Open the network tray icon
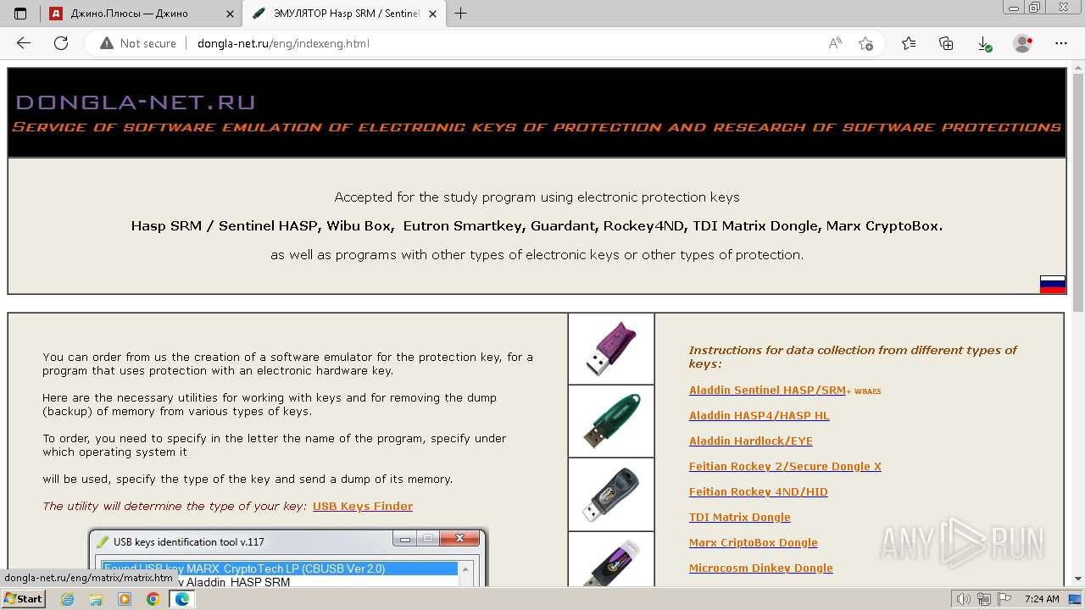1085x610 pixels. click(x=983, y=599)
